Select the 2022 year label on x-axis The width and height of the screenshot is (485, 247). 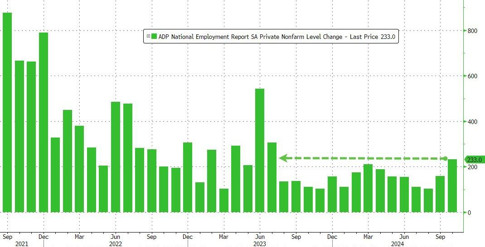point(116,243)
